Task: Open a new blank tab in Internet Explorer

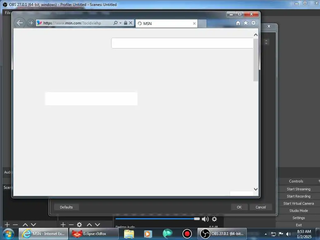Action: [x=202, y=23]
